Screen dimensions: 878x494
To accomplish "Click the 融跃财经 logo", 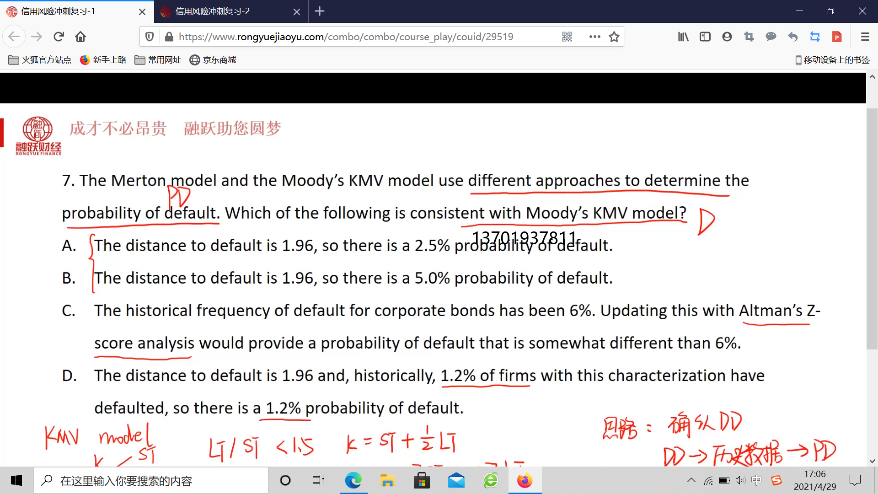I will 38,135.
